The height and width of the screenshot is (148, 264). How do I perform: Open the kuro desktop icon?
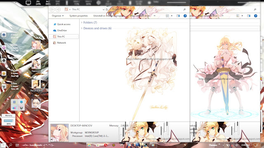tap(36, 105)
